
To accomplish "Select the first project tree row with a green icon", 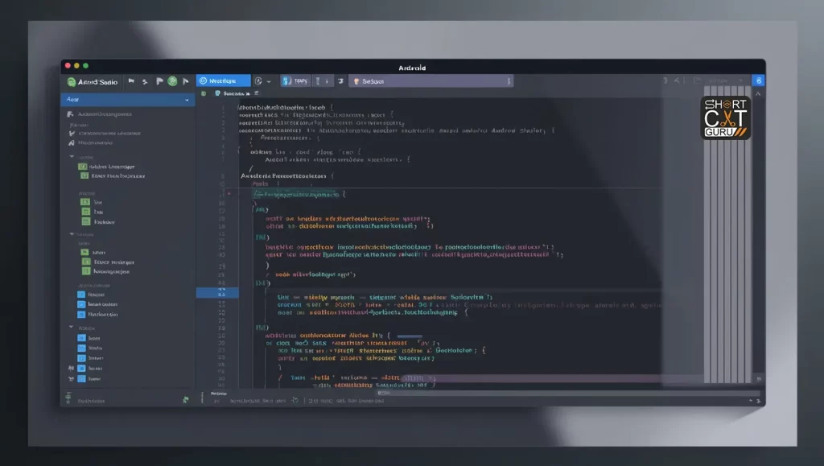I will tap(107, 167).
